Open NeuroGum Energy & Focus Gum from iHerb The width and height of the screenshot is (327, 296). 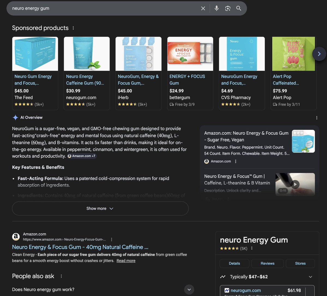click(x=138, y=80)
